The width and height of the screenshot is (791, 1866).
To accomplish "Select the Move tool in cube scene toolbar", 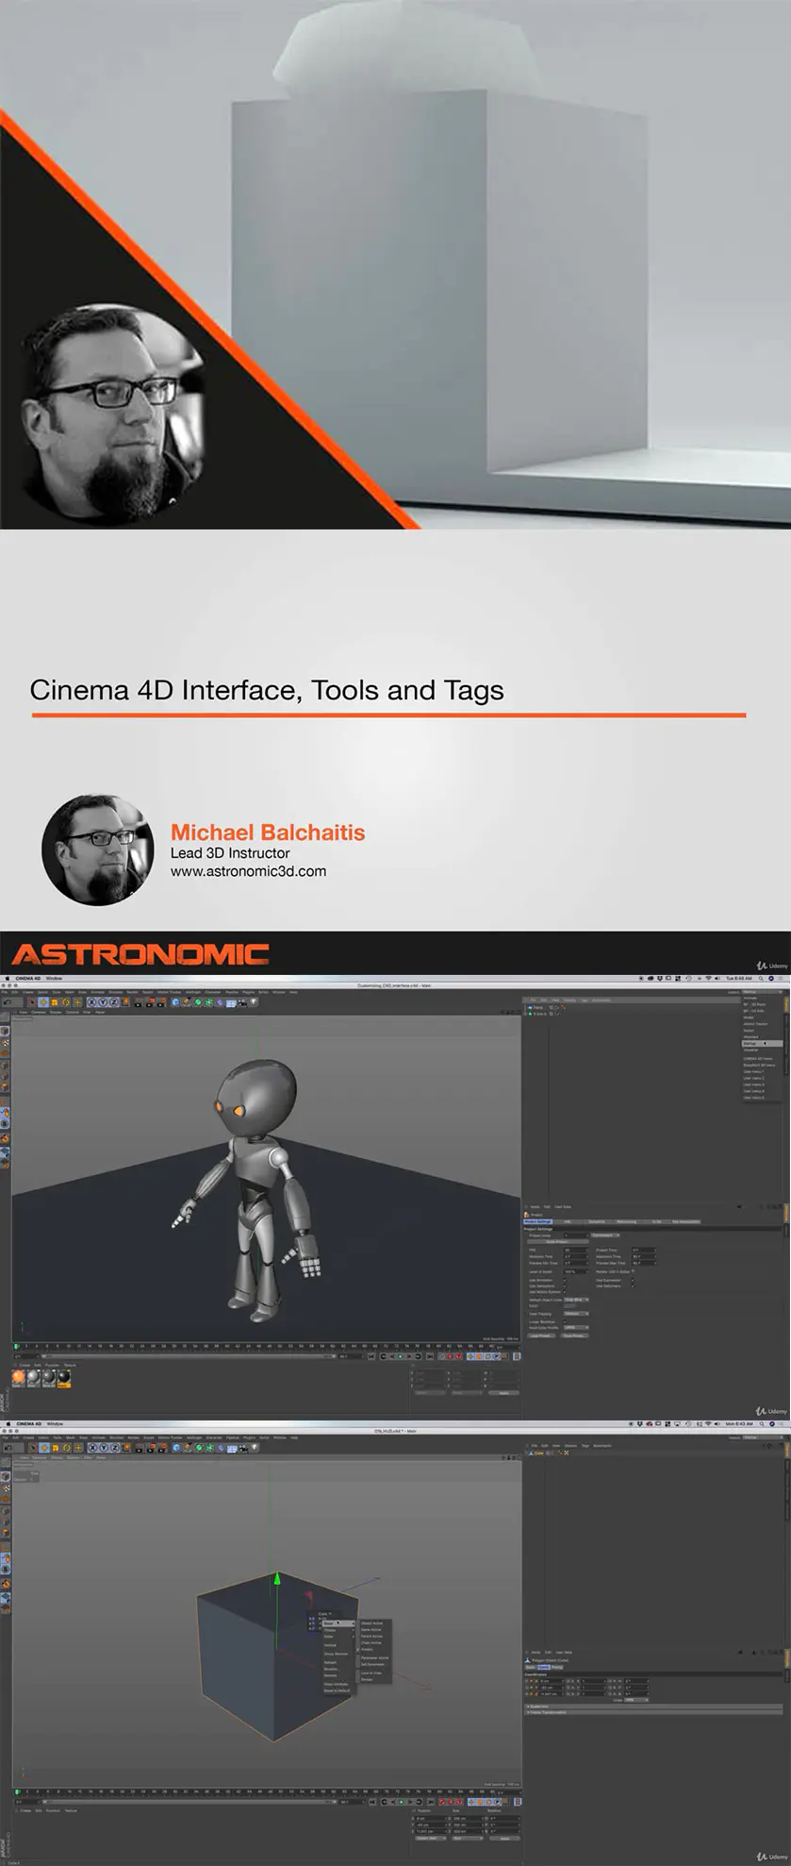I will (43, 1448).
